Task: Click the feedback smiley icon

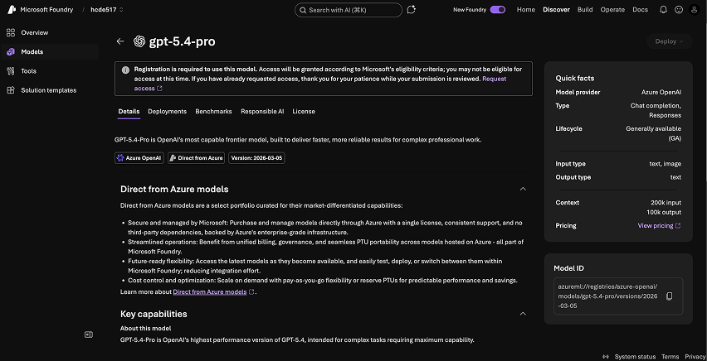Action: pos(680,10)
